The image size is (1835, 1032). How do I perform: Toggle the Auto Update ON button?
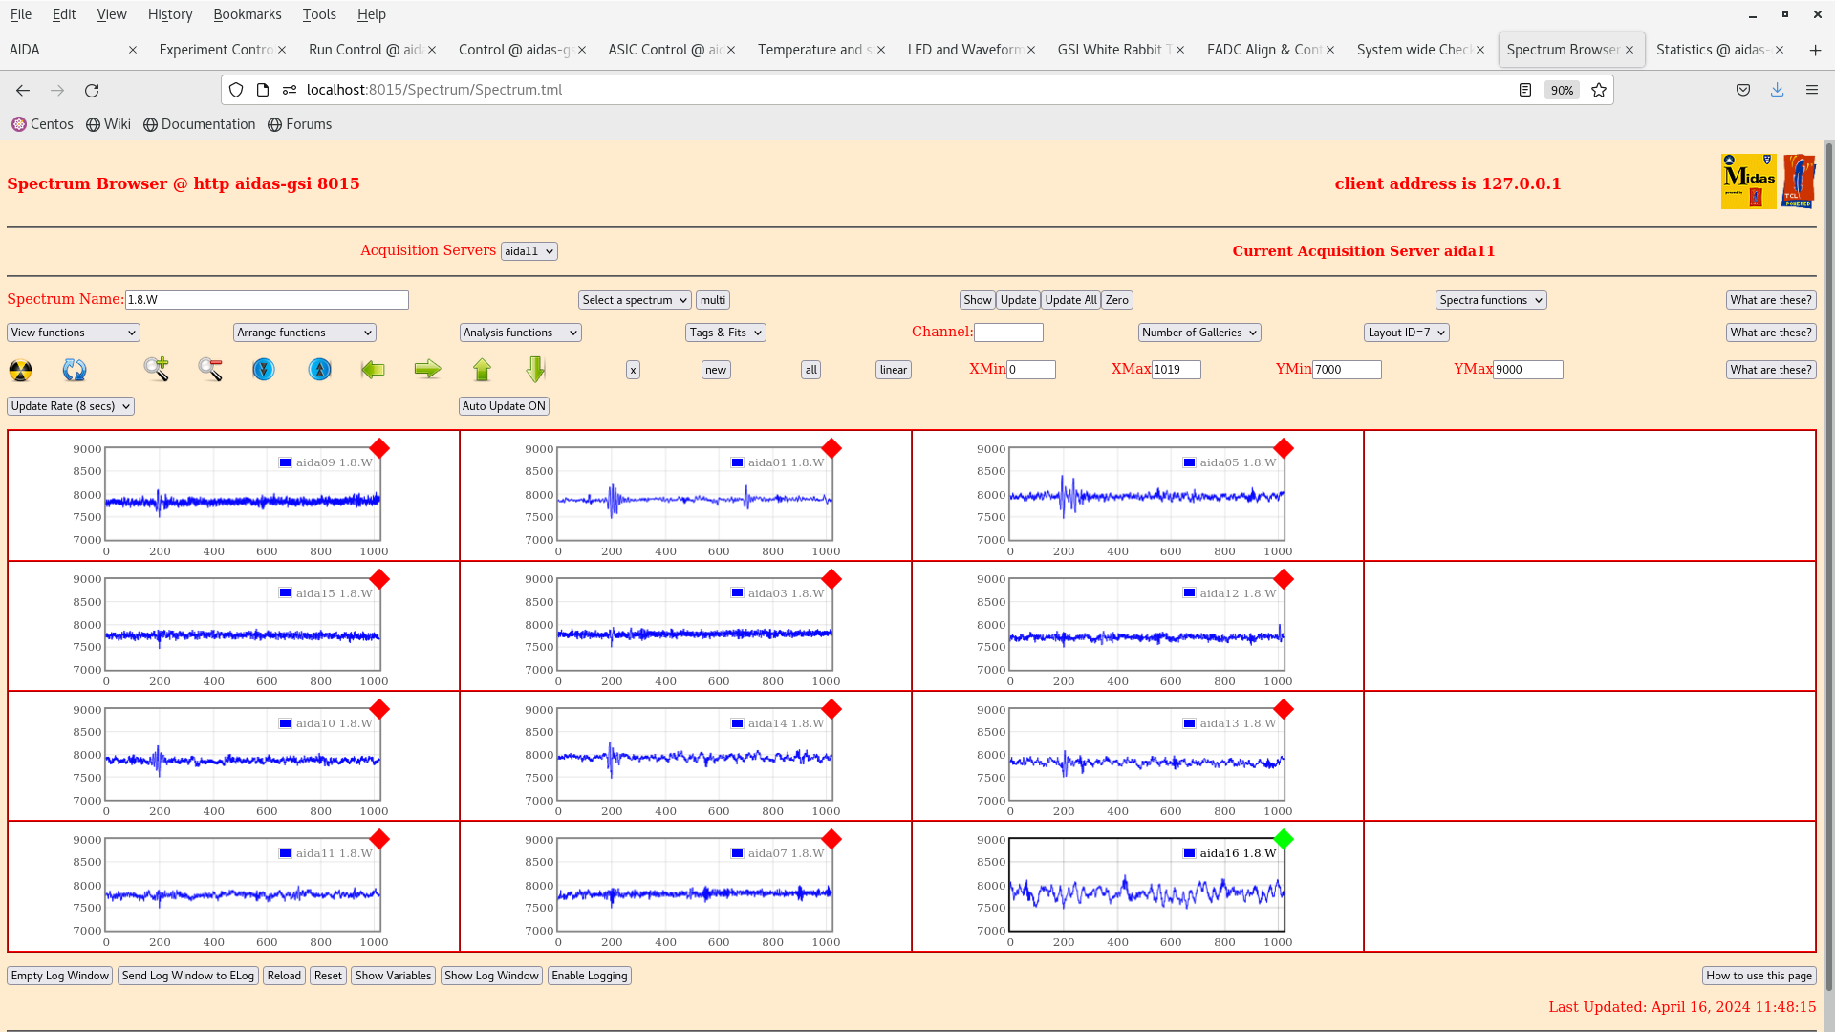(504, 406)
